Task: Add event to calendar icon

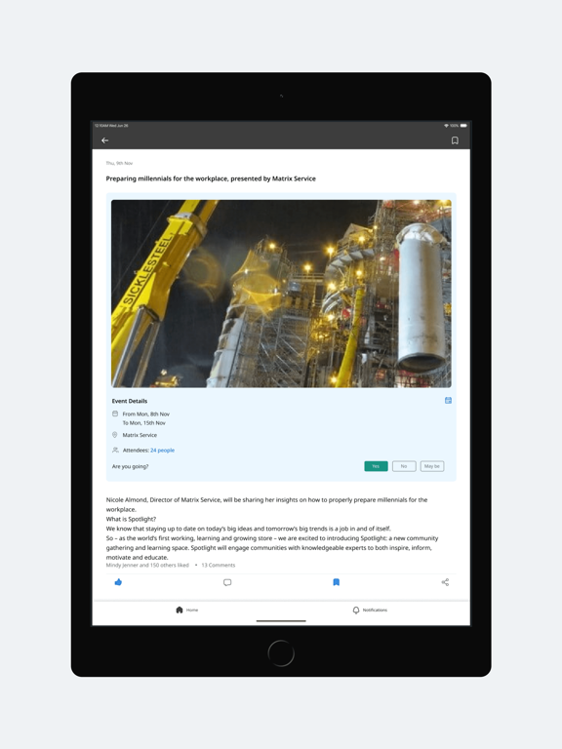Action: click(x=448, y=400)
